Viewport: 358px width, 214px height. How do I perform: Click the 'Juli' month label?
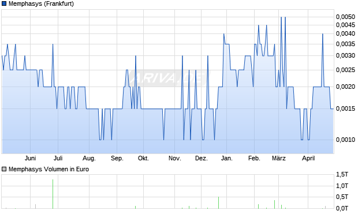pyautogui.click(x=58, y=158)
